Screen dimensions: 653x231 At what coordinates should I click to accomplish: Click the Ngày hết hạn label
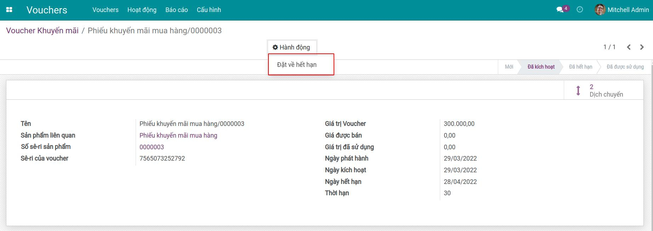point(343,182)
